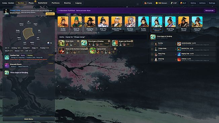219x123 pixels.
Task: Toggle the Legacy of Han oath checkbox
Action: coord(115,49)
